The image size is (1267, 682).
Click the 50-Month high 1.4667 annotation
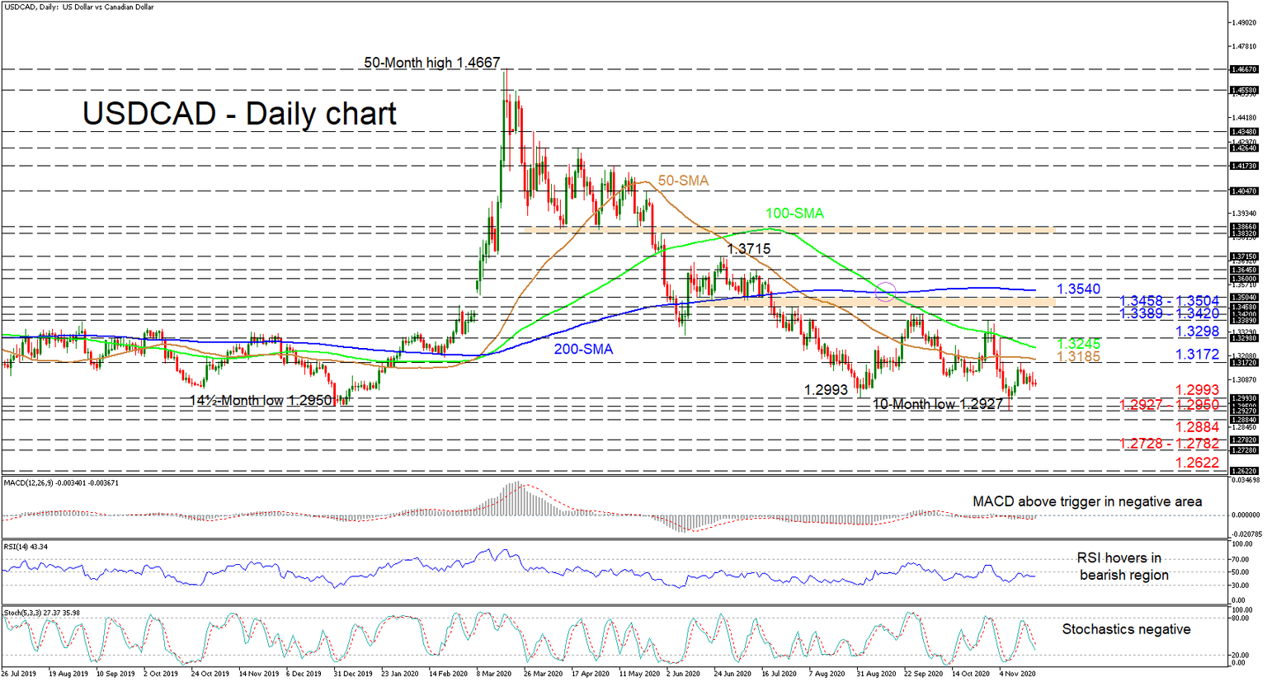(x=431, y=61)
